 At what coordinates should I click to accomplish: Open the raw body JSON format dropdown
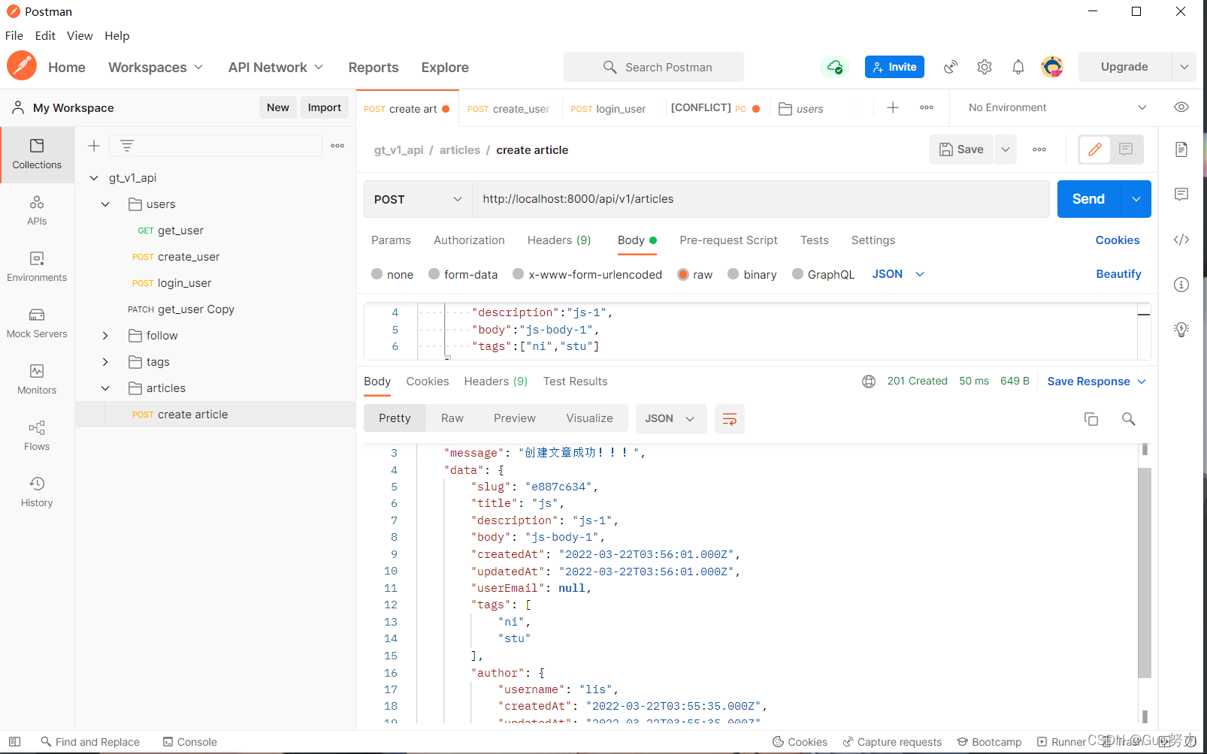coord(898,274)
